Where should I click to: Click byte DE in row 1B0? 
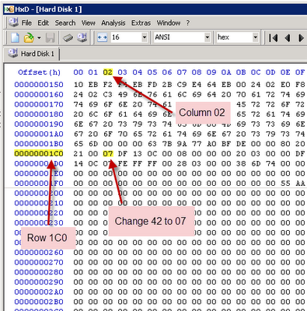241,144
